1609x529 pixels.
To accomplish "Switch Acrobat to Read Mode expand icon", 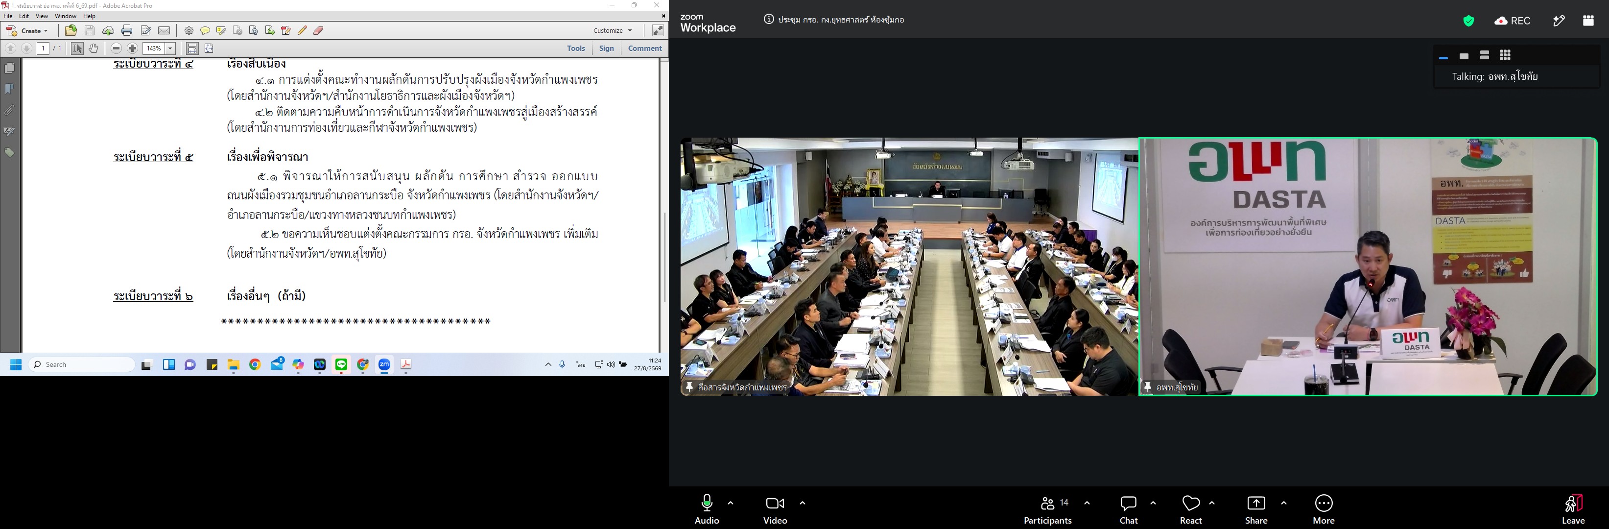I will tap(658, 30).
